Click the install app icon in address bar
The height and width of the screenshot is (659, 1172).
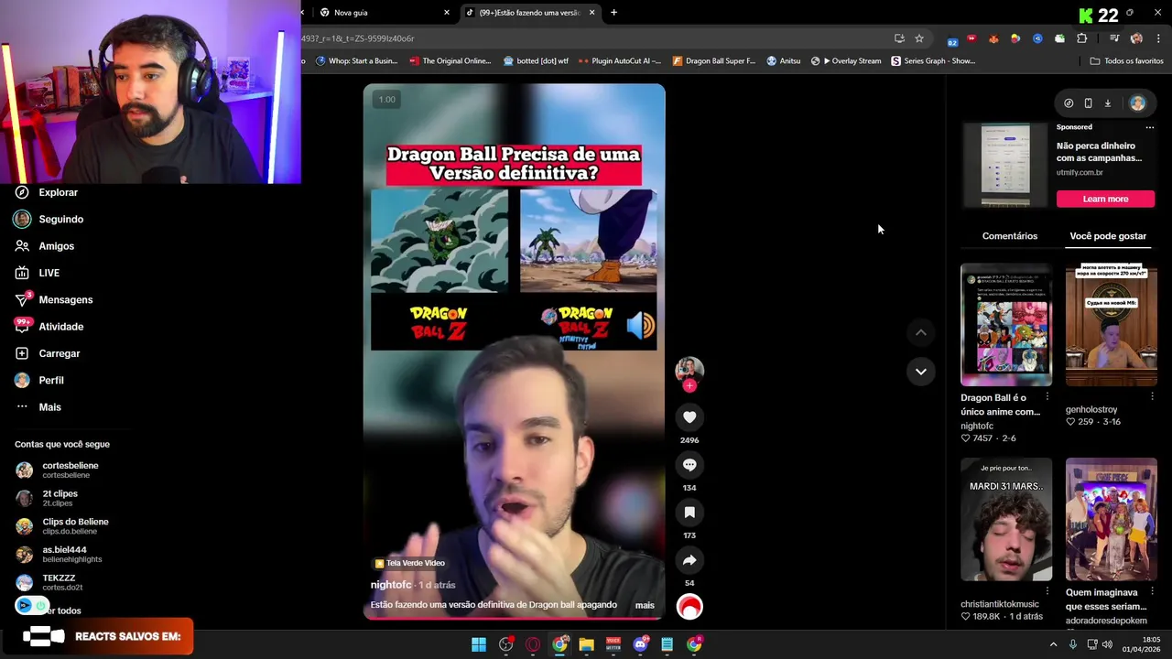899,38
